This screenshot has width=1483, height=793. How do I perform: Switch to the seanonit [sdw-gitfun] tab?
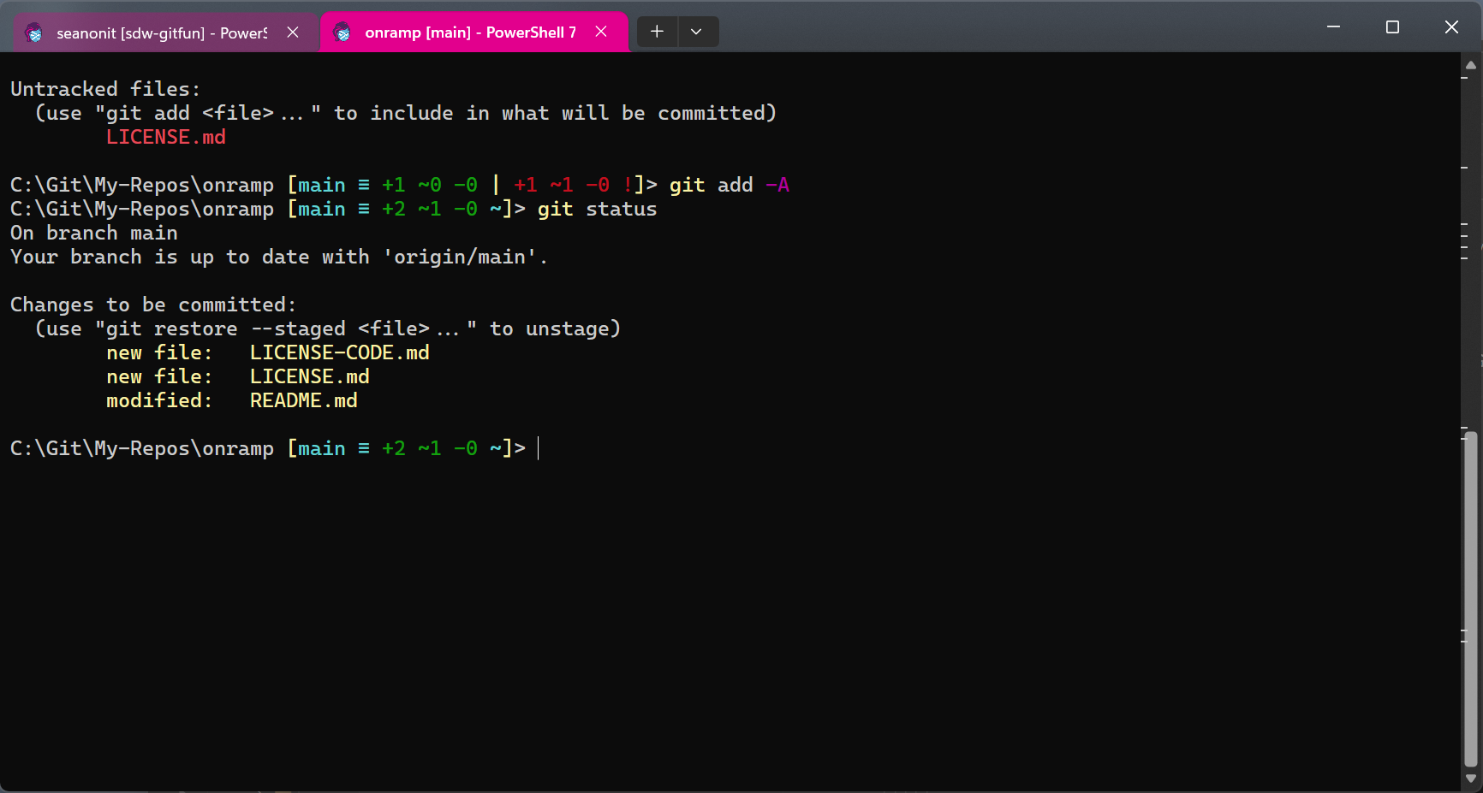click(x=154, y=33)
